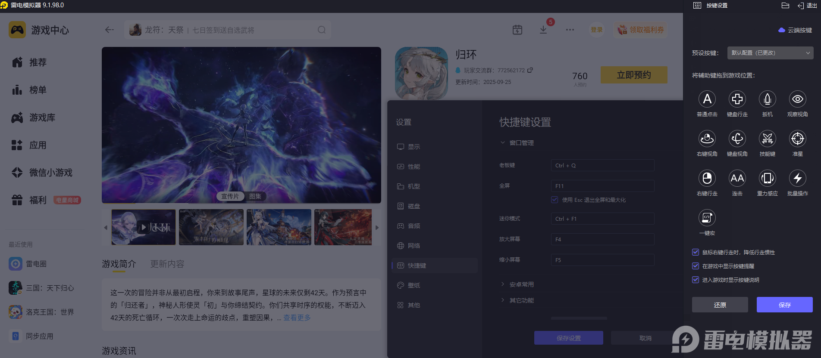821x358 pixels.
Task: Show previous screenshot thumbnails
Action: pyautogui.click(x=106, y=227)
